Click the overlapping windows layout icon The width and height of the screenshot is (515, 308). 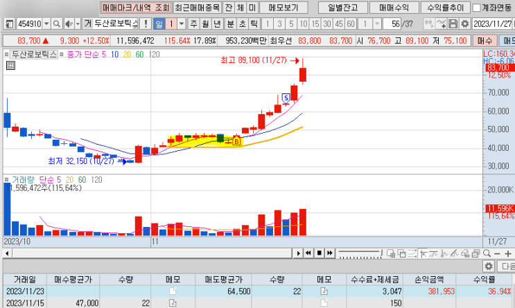point(401,253)
